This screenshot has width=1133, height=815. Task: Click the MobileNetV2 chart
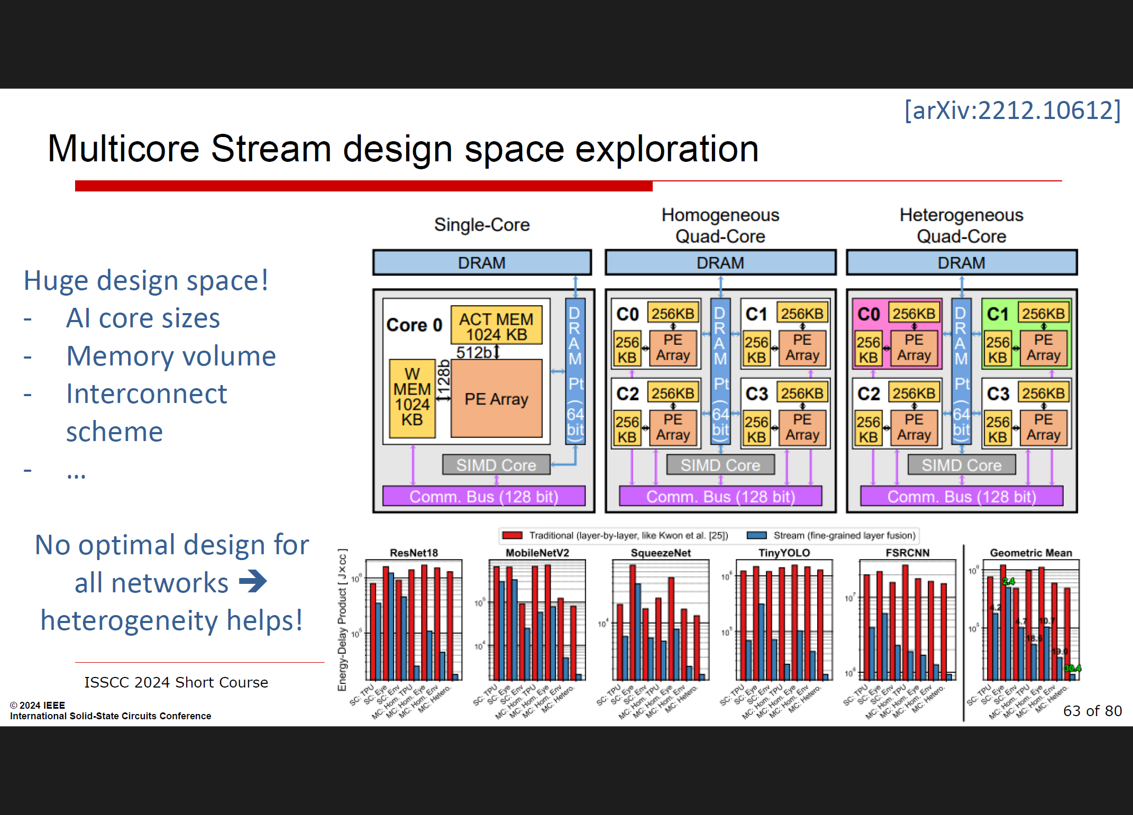pos(537,619)
